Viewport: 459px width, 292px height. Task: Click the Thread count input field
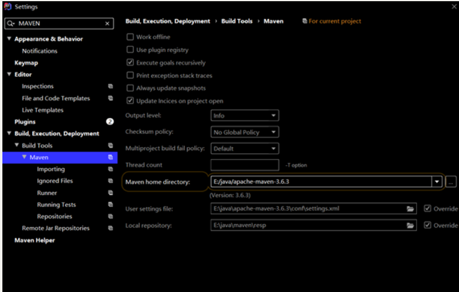click(x=244, y=165)
